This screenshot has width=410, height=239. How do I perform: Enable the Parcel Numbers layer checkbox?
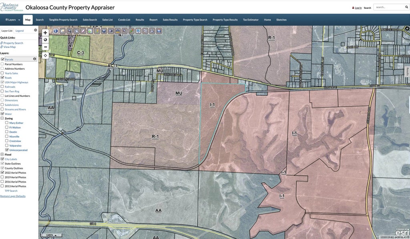3,64
